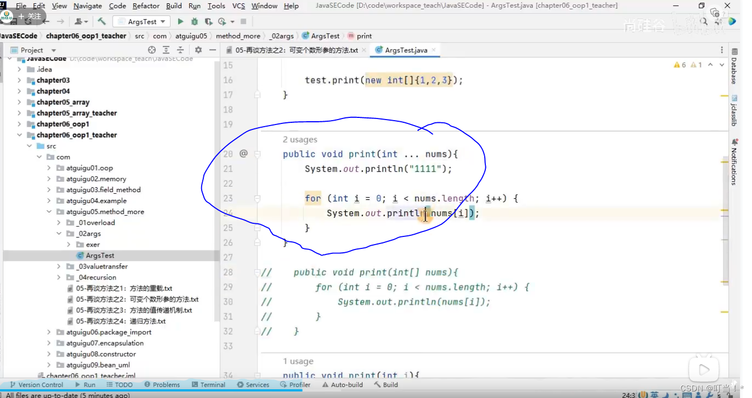Click Collapse All in Project panel
Screen dimensions: 752x398
[x=180, y=50]
